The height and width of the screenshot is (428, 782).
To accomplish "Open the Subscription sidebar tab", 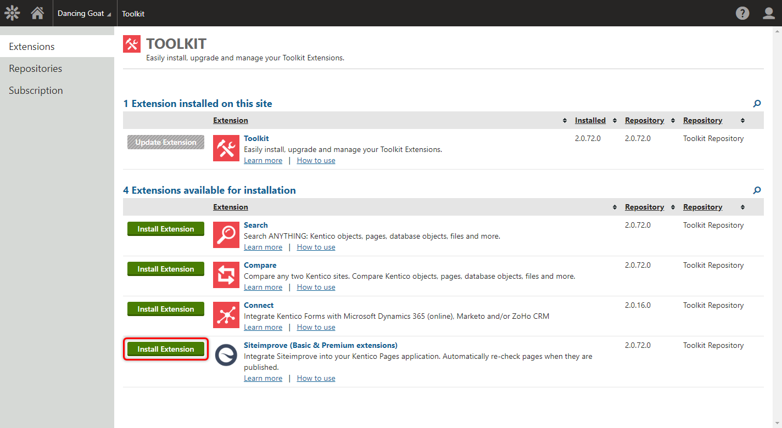I will click(57, 90).
